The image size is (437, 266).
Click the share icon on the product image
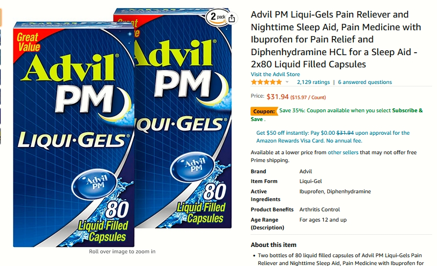click(x=231, y=19)
